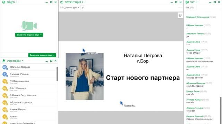Click the Чат panel icon

(187, 2)
